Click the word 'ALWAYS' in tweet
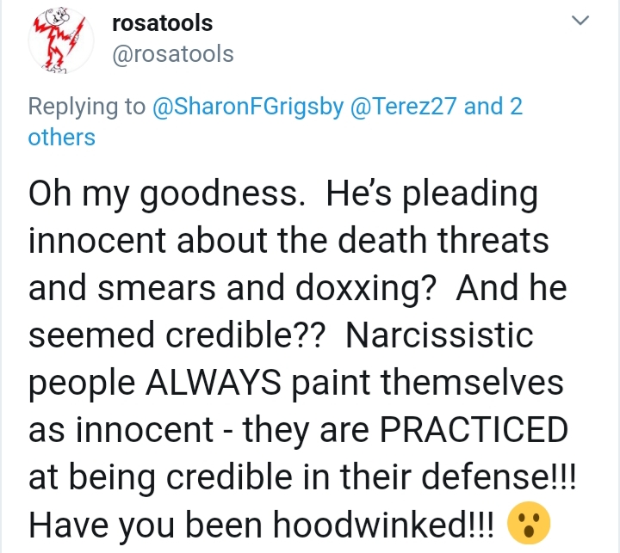This screenshot has height=553, width=620. (214, 383)
